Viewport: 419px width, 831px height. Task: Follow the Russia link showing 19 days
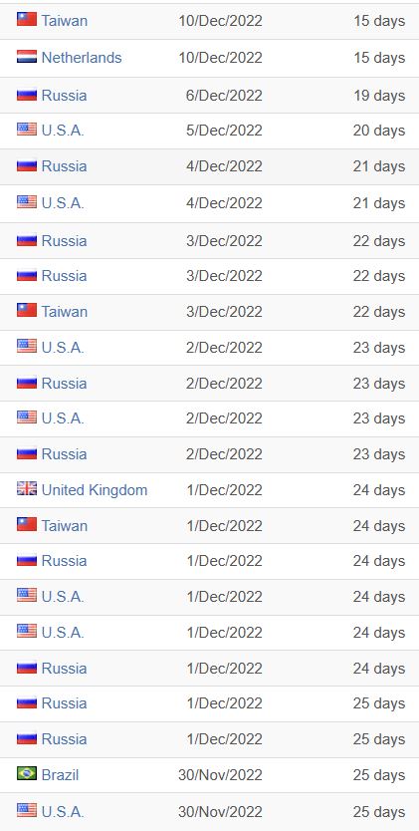coord(64,96)
